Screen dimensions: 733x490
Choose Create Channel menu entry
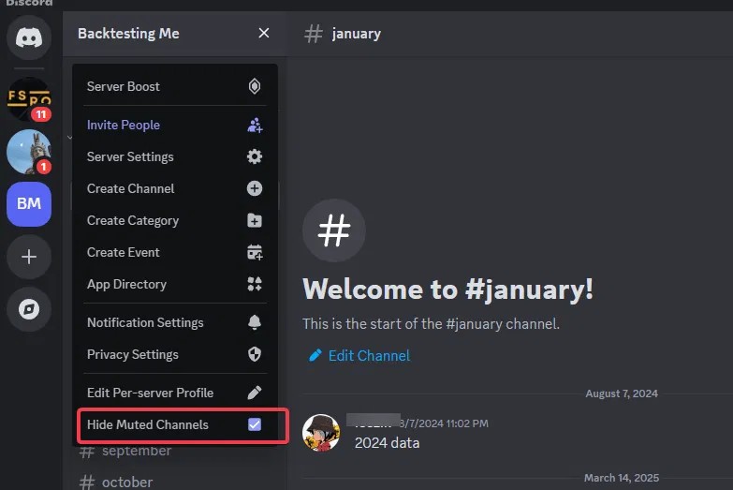pos(131,188)
